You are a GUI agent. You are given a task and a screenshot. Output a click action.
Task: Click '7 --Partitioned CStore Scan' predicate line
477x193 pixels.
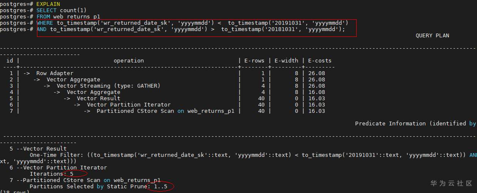pyautogui.click(x=85, y=180)
